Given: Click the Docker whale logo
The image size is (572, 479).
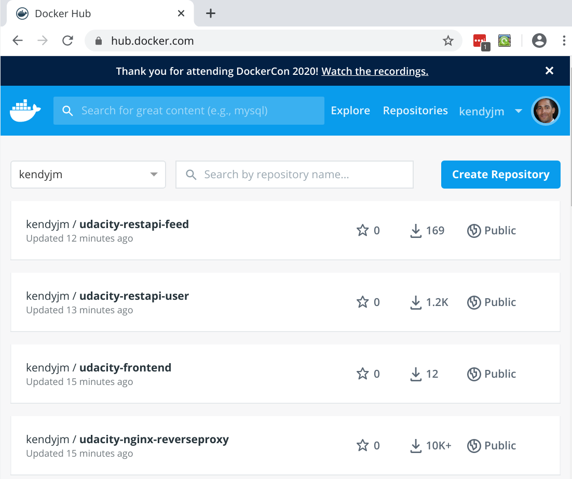Looking at the screenshot, I should pyautogui.click(x=25, y=110).
